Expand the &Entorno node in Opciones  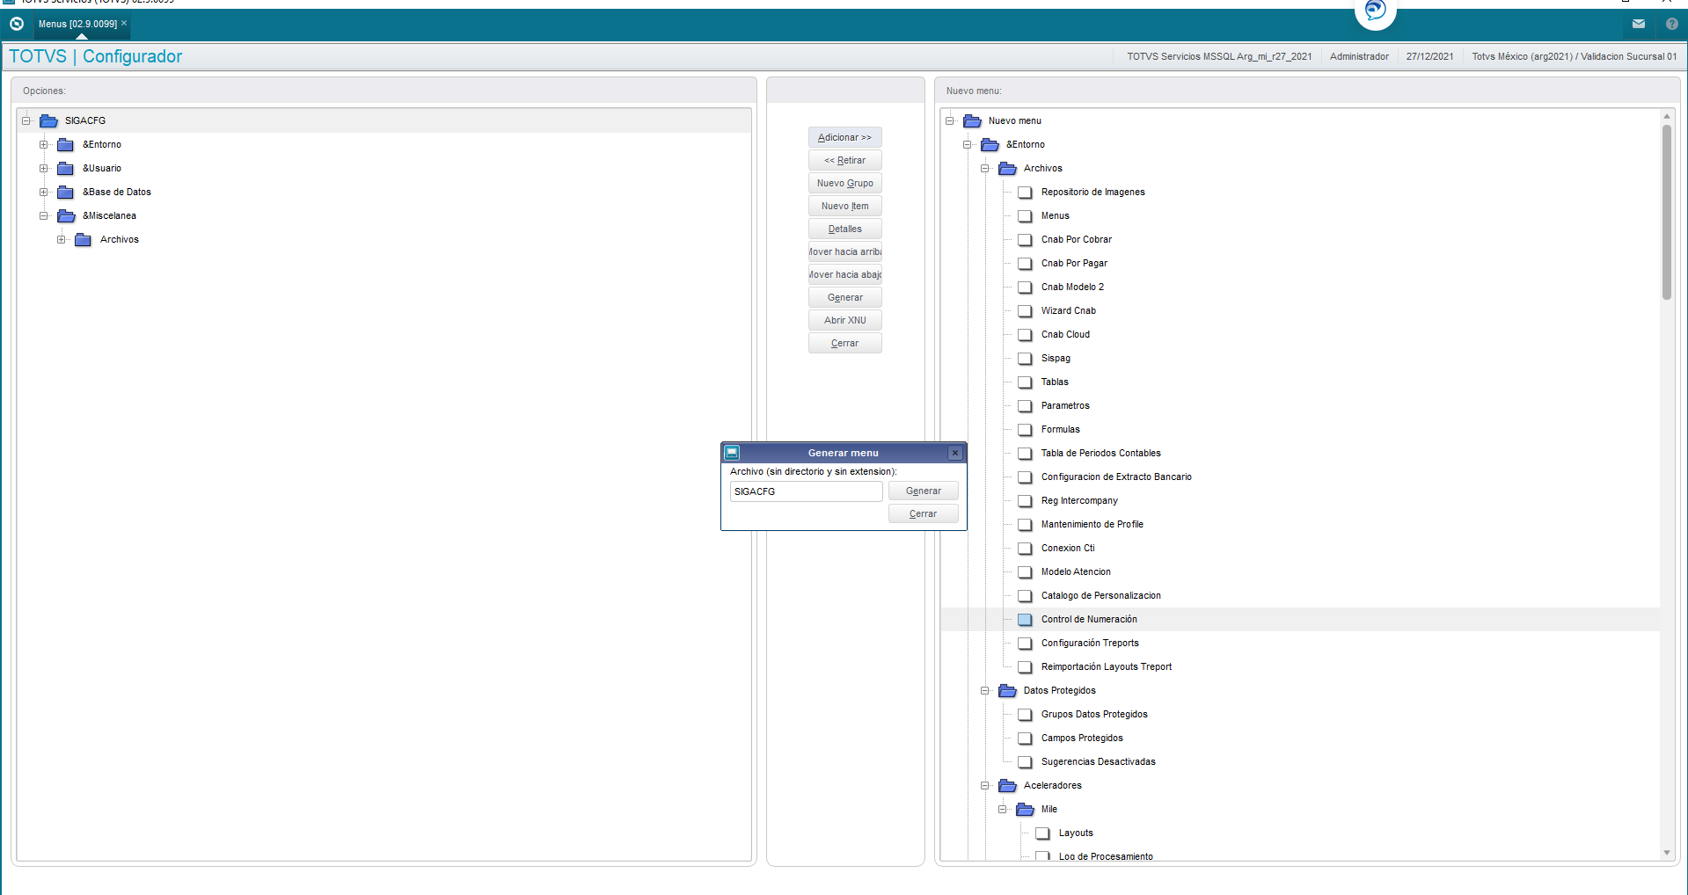click(44, 144)
